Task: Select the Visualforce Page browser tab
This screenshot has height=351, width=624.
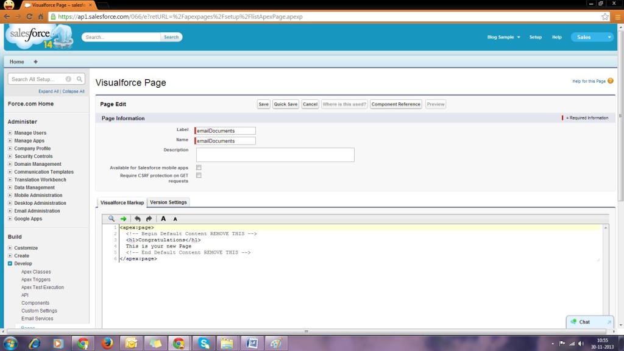Action: (x=58, y=5)
